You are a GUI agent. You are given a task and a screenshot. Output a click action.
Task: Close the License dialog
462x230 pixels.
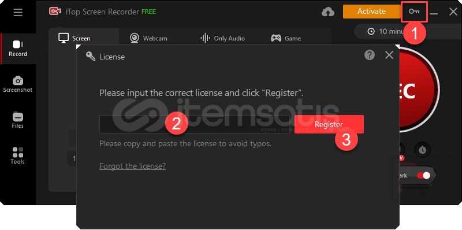[389, 55]
